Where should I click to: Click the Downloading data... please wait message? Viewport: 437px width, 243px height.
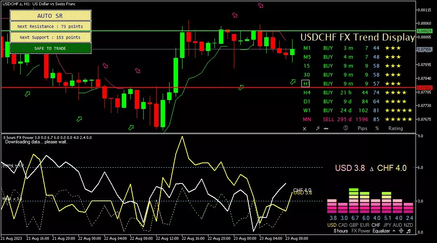click(36, 142)
